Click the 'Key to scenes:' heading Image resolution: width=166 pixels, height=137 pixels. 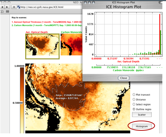pyautogui.click(x=19, y=18)
